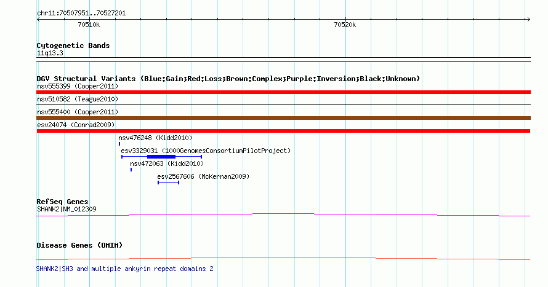Viewport: 548px width, 287px height.
Task: Select the Cytogenetic Bands track title
Action: pyautogui.click(x=73, y=45)
